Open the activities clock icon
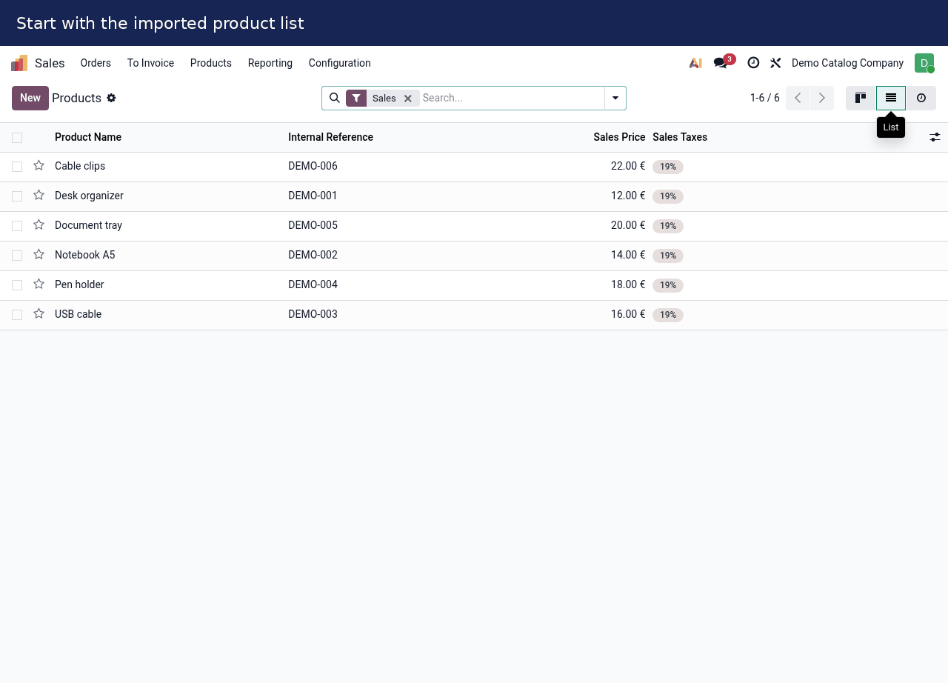This screenshot has width=948, height=683. tap(753, 63)
